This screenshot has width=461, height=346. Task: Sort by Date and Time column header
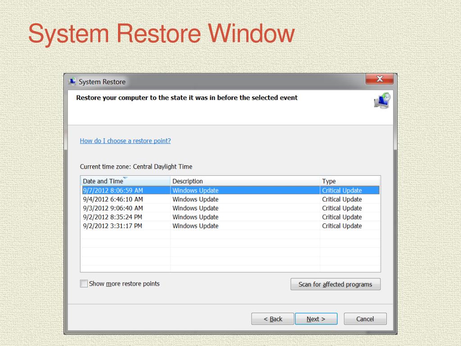click(x=125, y=181)
